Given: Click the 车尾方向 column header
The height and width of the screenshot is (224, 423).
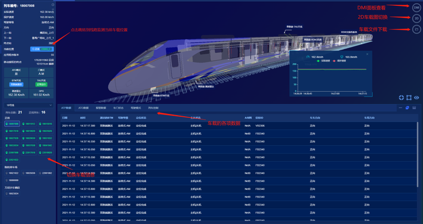Looking at the screenshot, I should click(x=369, y=118).
